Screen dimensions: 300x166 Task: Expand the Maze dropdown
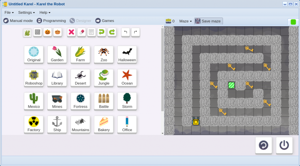185,21
